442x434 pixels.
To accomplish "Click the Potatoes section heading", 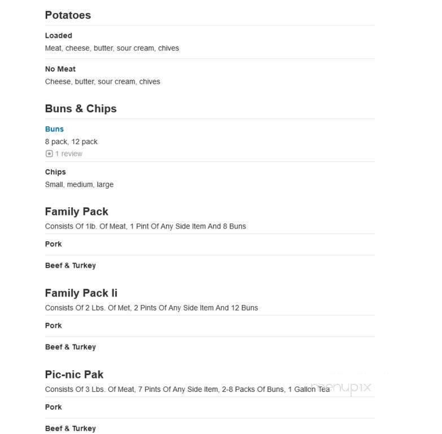I will [68, 15].
